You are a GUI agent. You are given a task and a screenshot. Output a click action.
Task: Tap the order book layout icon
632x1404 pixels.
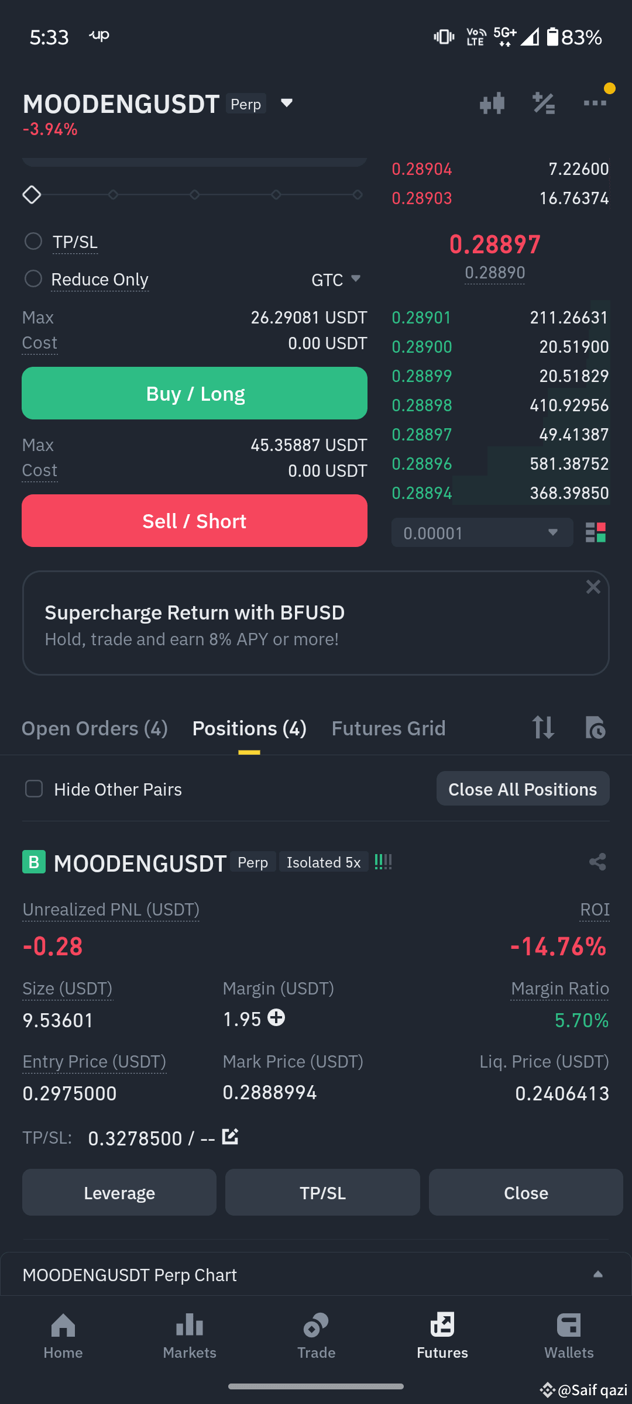tap(596, 533)
